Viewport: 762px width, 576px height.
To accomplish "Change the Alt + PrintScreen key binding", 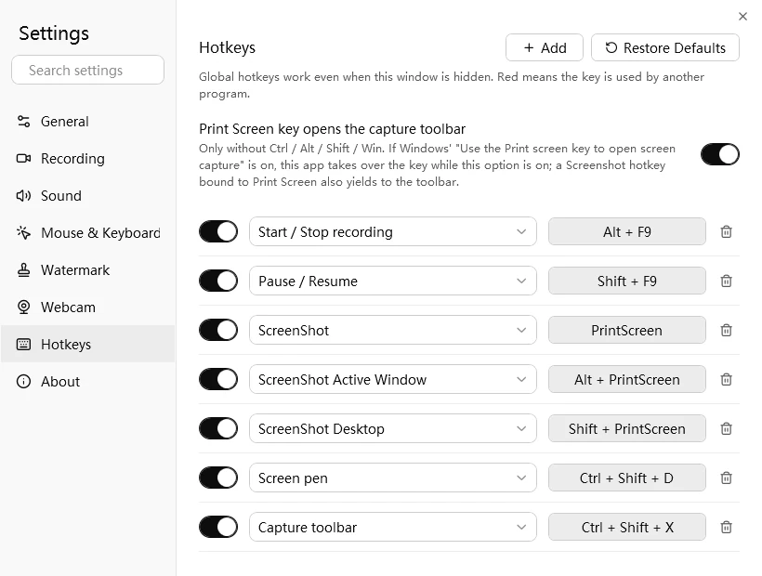I will tap(627, 379).
